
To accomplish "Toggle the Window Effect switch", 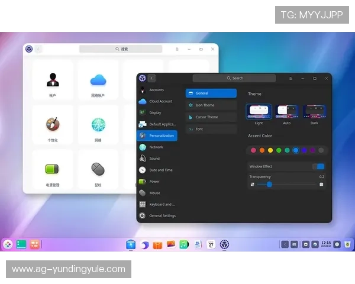I will pyautogui.click(x=318, y=166).
